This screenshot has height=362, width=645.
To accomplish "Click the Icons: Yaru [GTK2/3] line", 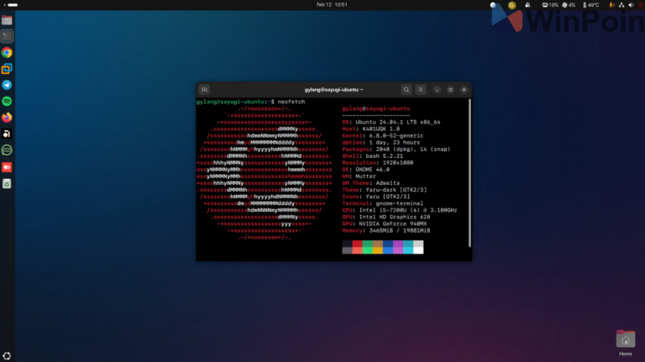I will click(x=376, y=197).
